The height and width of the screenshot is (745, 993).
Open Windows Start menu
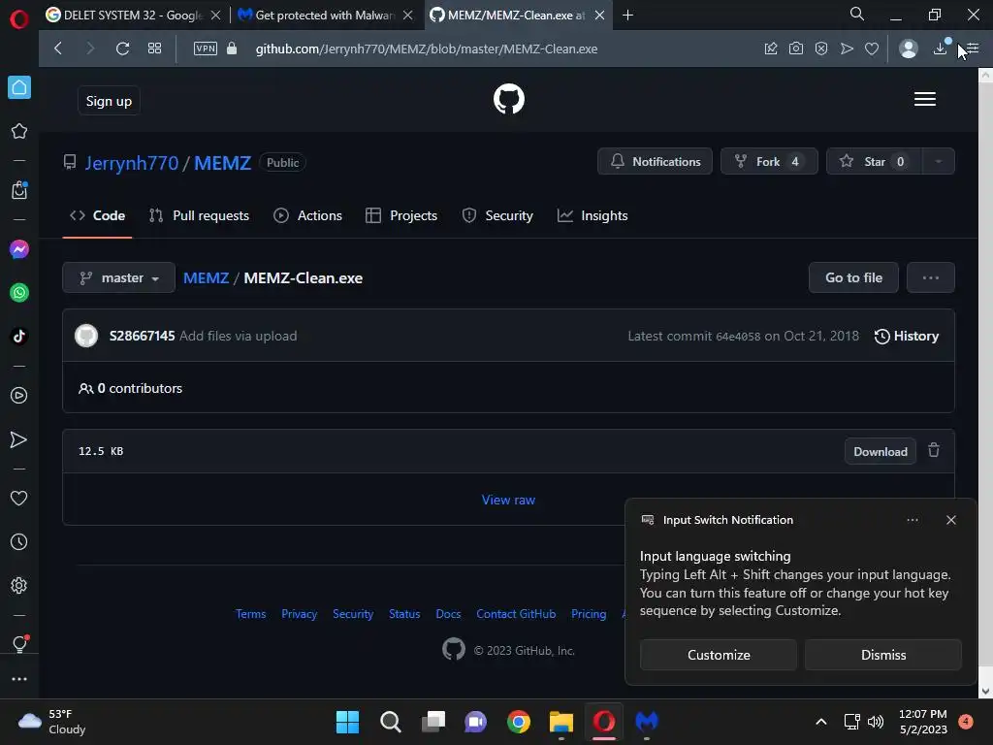coord(347,722)
